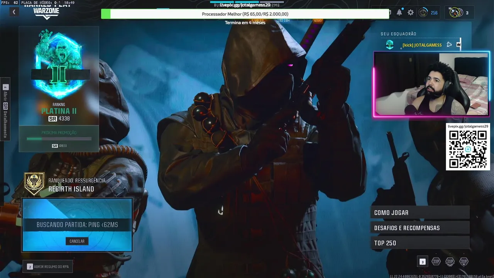Click the squad member's rank icon
Screen dimensions: 494x278
click(390, 45)
